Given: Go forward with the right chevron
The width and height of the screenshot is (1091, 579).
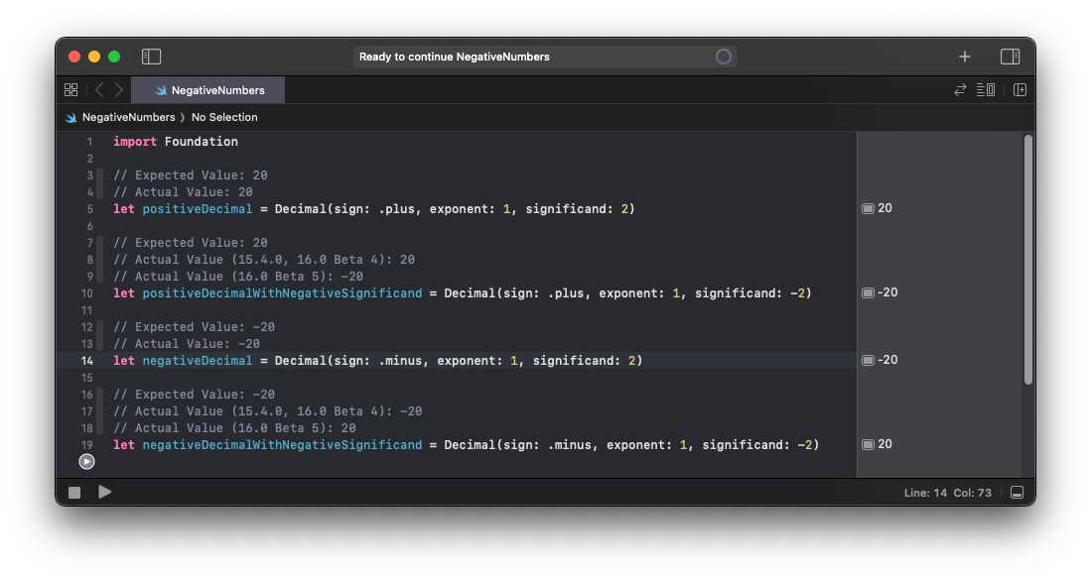Looking at the screenshot, I should (119, 89).
